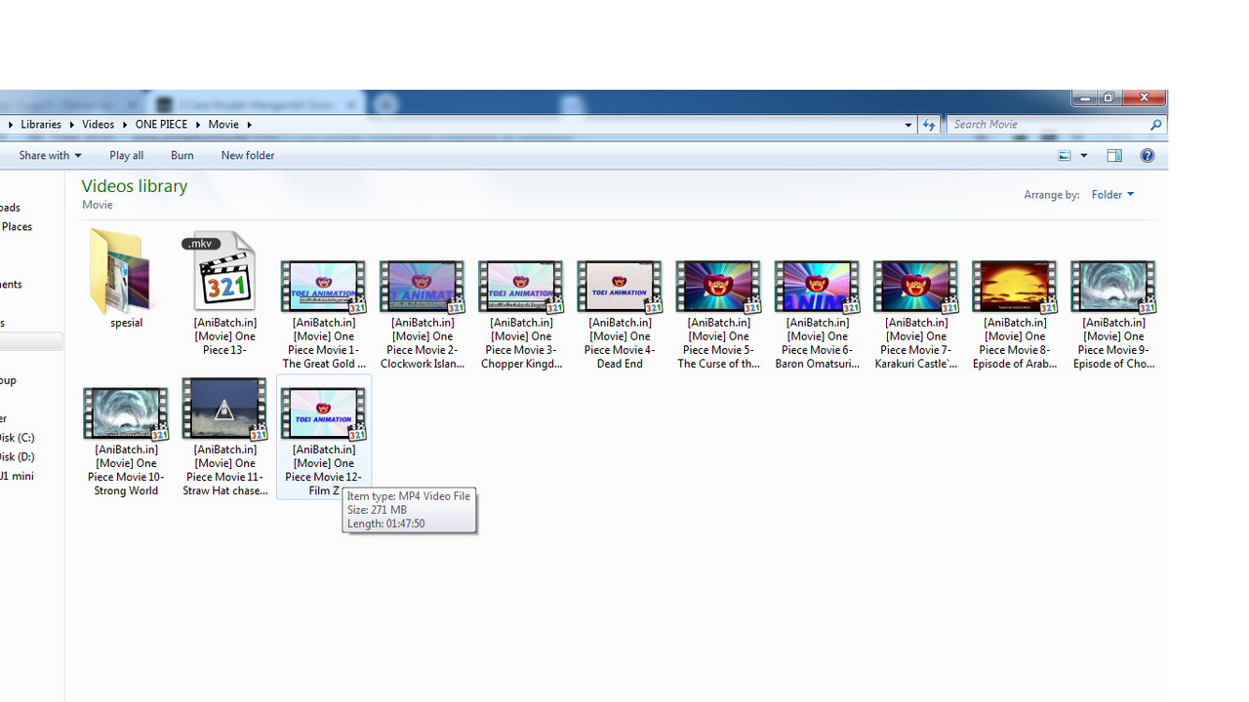Image resolution: width=1249 pixels, height=702 pixels.
Task: Select Disk (D:) in navigation pane
Action: pyautogui.click(x=18, y=457)
